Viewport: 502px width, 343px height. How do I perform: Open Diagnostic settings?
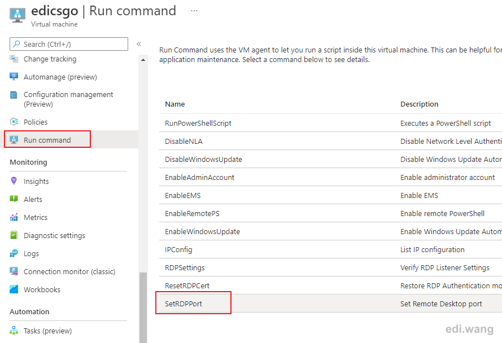pyautogui.click(x=54, y=235)
